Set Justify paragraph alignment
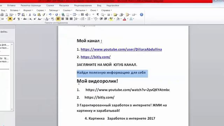The image size is (224, 126). pyautogui.click(x=71, y=19)
